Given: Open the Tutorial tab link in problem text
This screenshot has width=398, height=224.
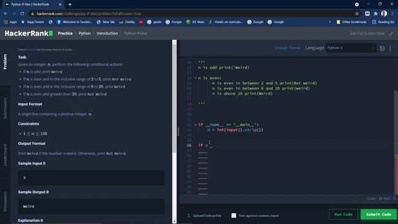Looking at the screenshot, I should pos(31,50).
